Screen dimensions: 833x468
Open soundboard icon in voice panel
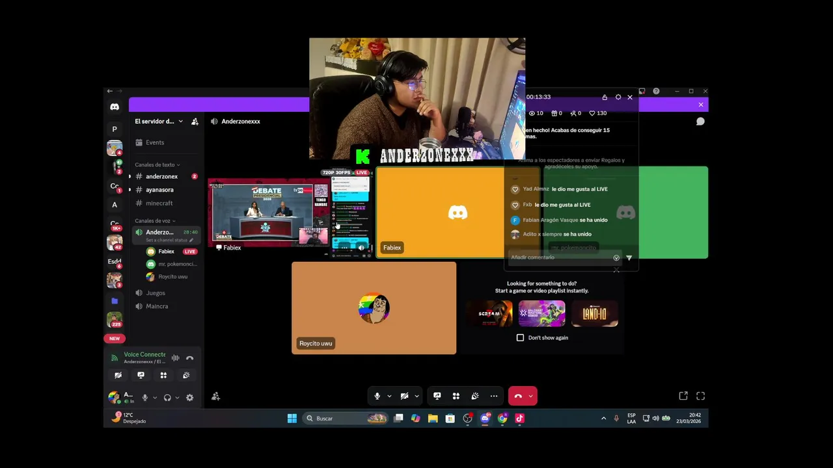(x=186, y=375)
